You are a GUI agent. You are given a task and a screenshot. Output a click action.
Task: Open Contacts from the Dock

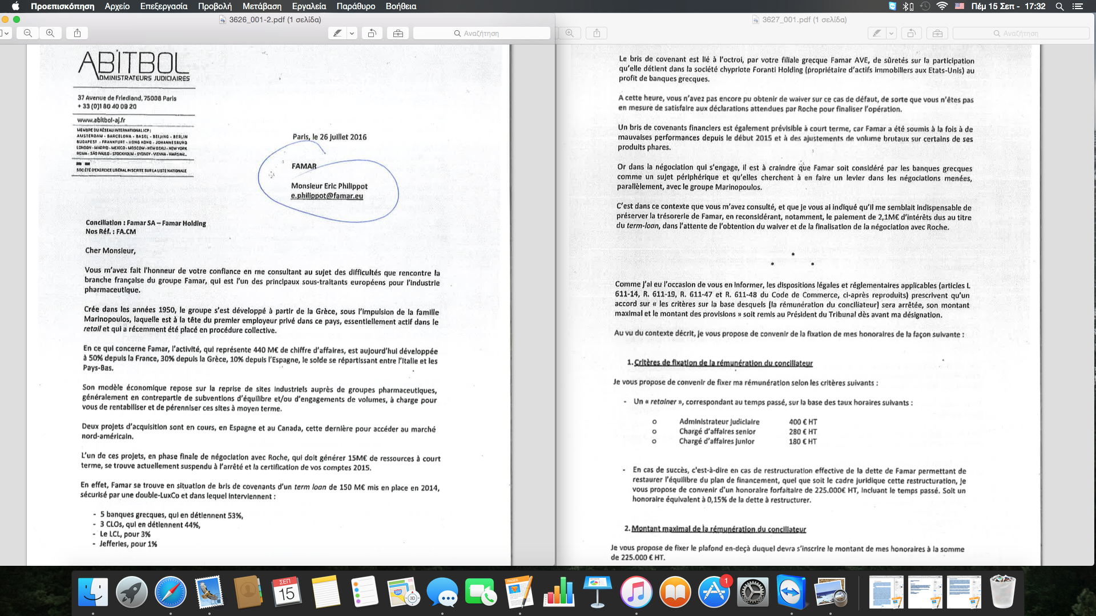pos(248,592)
